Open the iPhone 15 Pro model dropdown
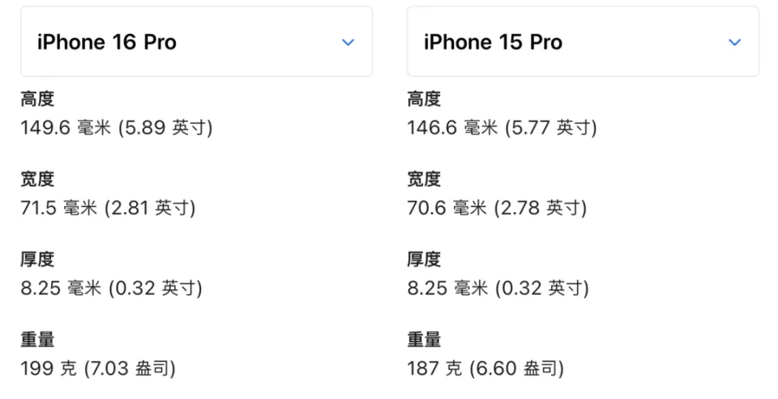Screen dimensions: 778x399 coord(582,42)
